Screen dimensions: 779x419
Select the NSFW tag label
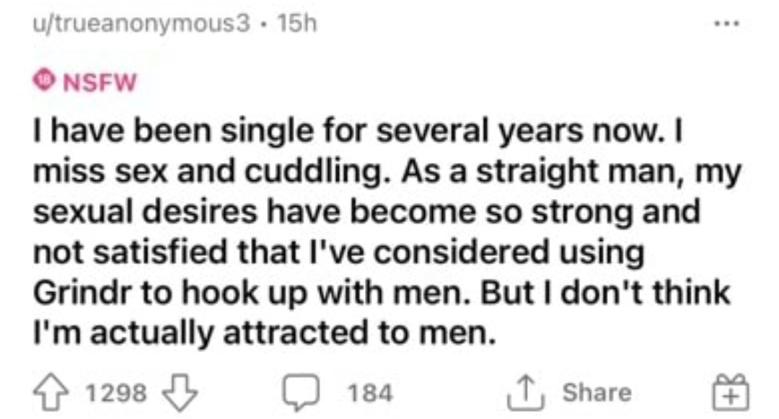(100, 82)
